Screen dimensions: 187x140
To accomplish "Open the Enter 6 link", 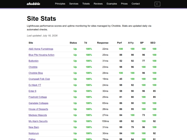I will (x=32, y=91).
